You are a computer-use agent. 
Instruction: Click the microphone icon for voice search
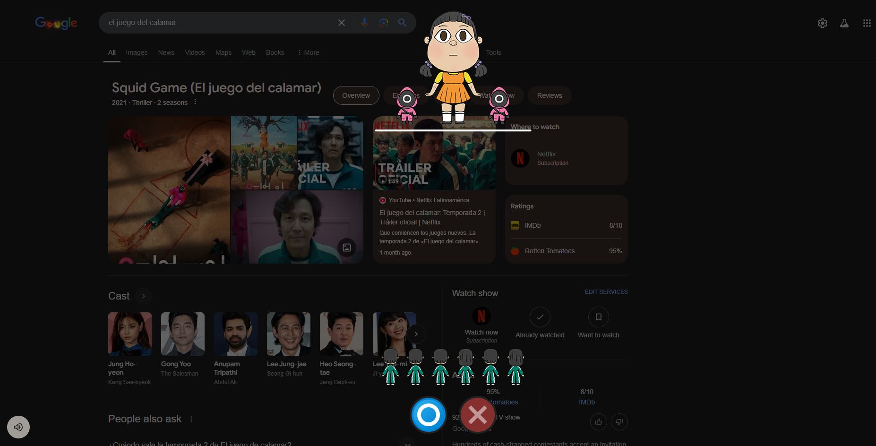coord(364,22)
